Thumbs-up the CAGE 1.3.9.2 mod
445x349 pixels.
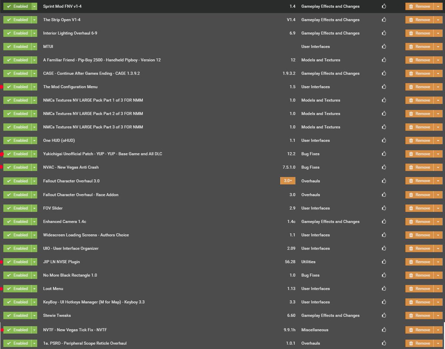pyautogui.click(x=384, y=73)
